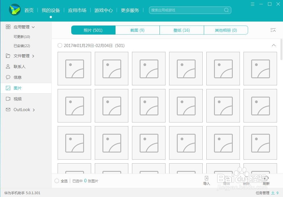Viewport: 283px width, 197px height.
Task: Click the search magnifier icon
Action: pos(226,10)
